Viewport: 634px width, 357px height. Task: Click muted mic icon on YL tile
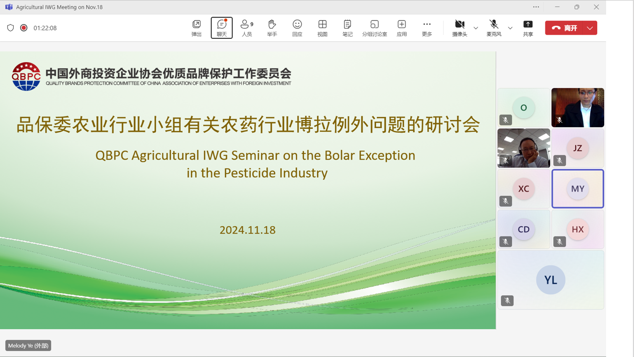click(507, 301)
